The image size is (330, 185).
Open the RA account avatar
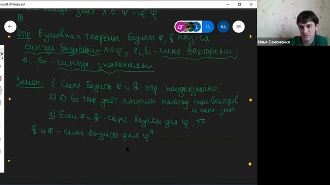click(x=223, y=27)
